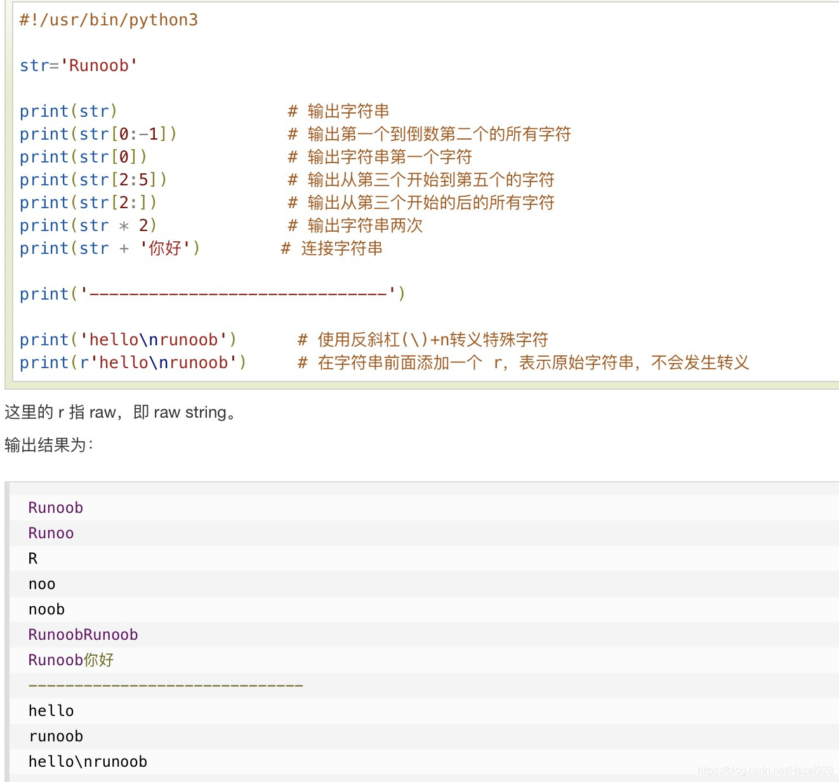The image size is (839, 782).
Task: Click the print dashes separator code line
Action: pyautogui.click(x=212, y=294)
